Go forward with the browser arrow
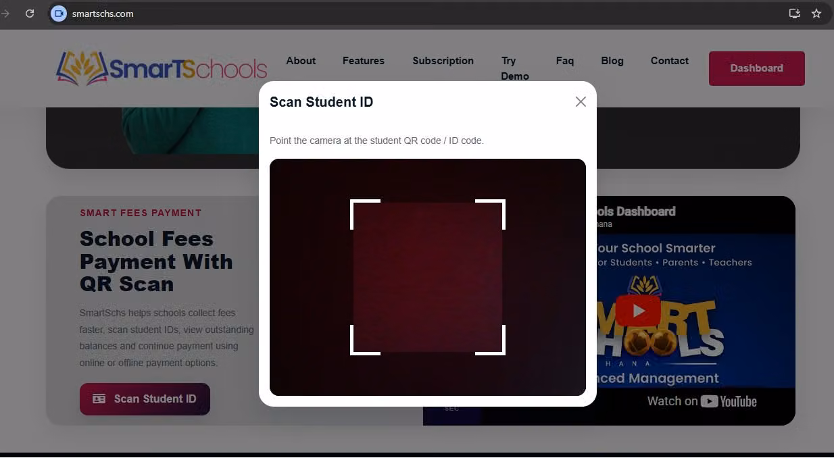The height and width of the screenshot is (458, 834). [5, 14]
